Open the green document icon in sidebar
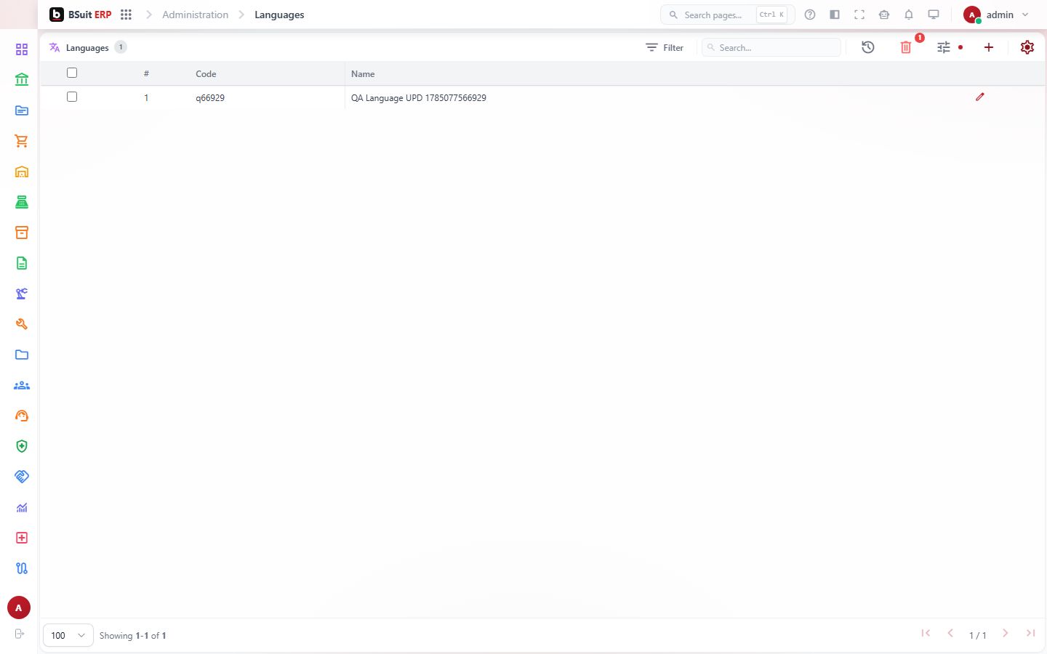Viewport: 1047px width, 654px height. tap(22, 263)
